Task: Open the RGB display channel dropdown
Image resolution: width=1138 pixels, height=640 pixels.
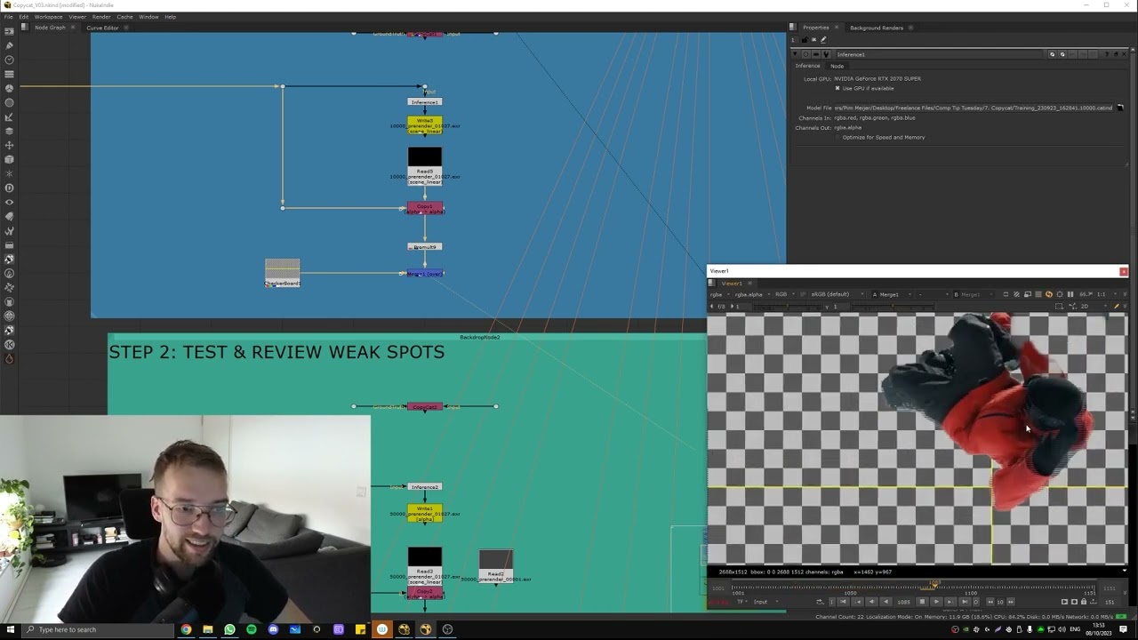Action: 785,294
